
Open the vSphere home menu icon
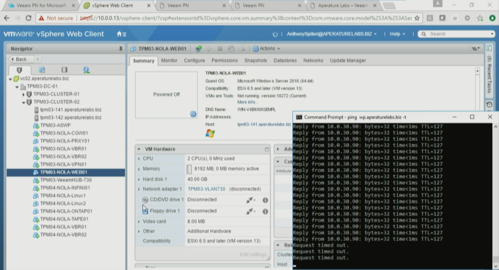pos(121,34)
